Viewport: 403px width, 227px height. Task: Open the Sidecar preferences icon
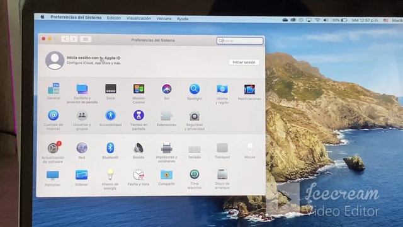(x=81, y=175)
